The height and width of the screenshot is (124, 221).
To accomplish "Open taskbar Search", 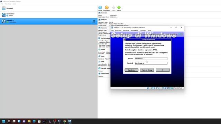I will click(9, 121).
